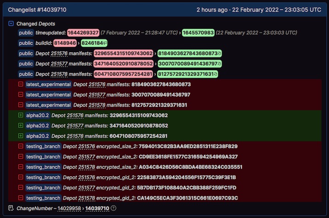
Task: Click the alpha20.2 branch tag for Depot 251577
Action: click(x=38, y=126)
